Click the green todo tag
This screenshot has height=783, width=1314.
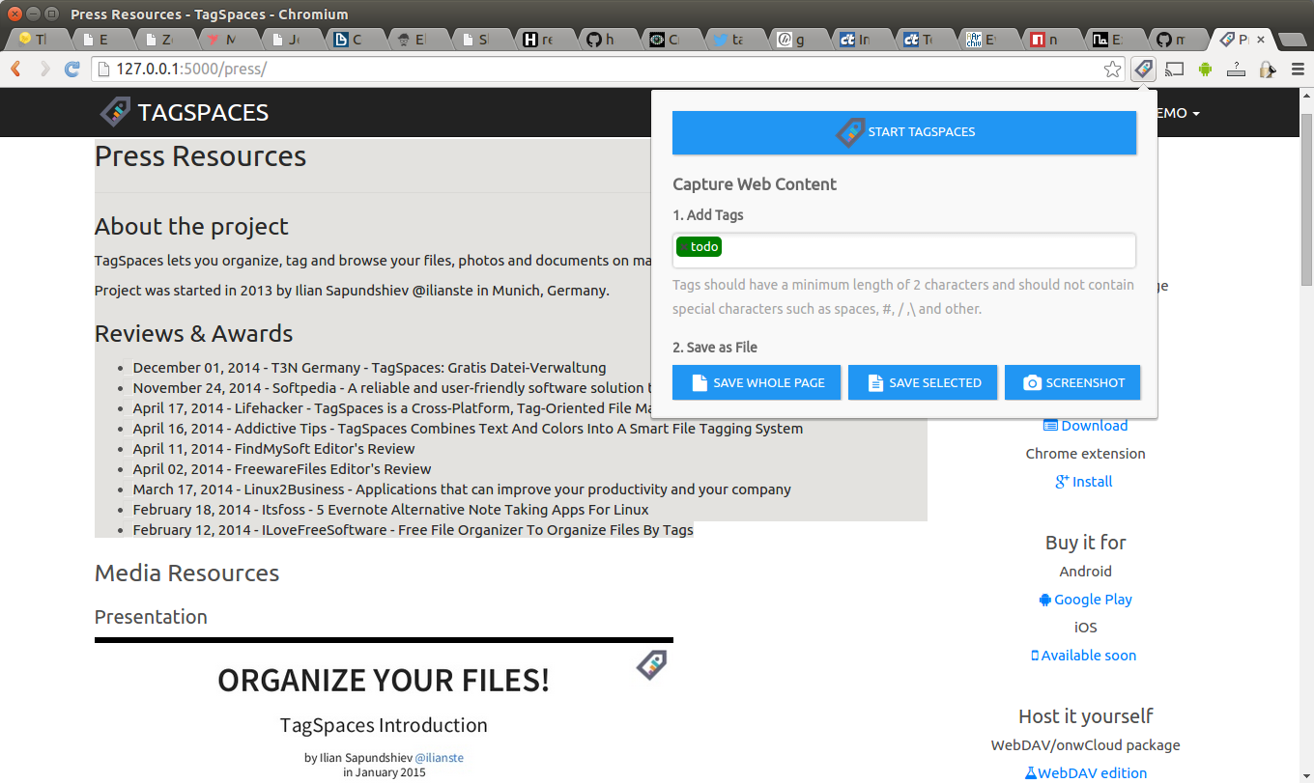[x=700, y=247]
